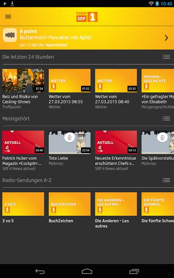
Task: Open list view for Die letzten 24 Stunden
Action: coord(166,57)
